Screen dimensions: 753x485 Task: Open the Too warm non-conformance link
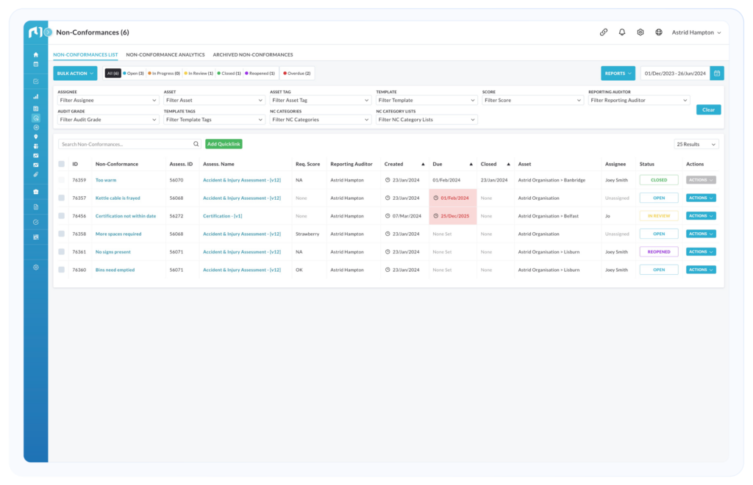(106, 180)
